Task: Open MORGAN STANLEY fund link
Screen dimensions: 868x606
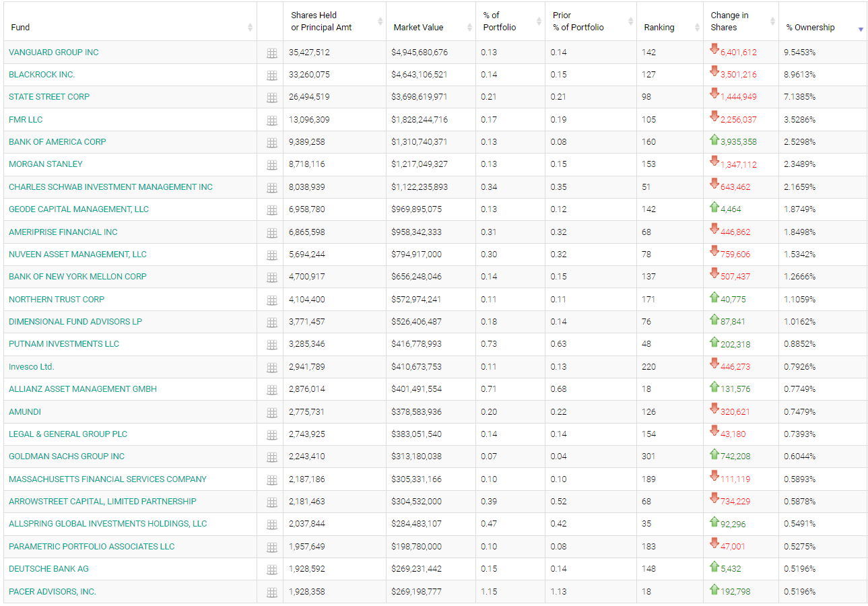Action: 46,164
